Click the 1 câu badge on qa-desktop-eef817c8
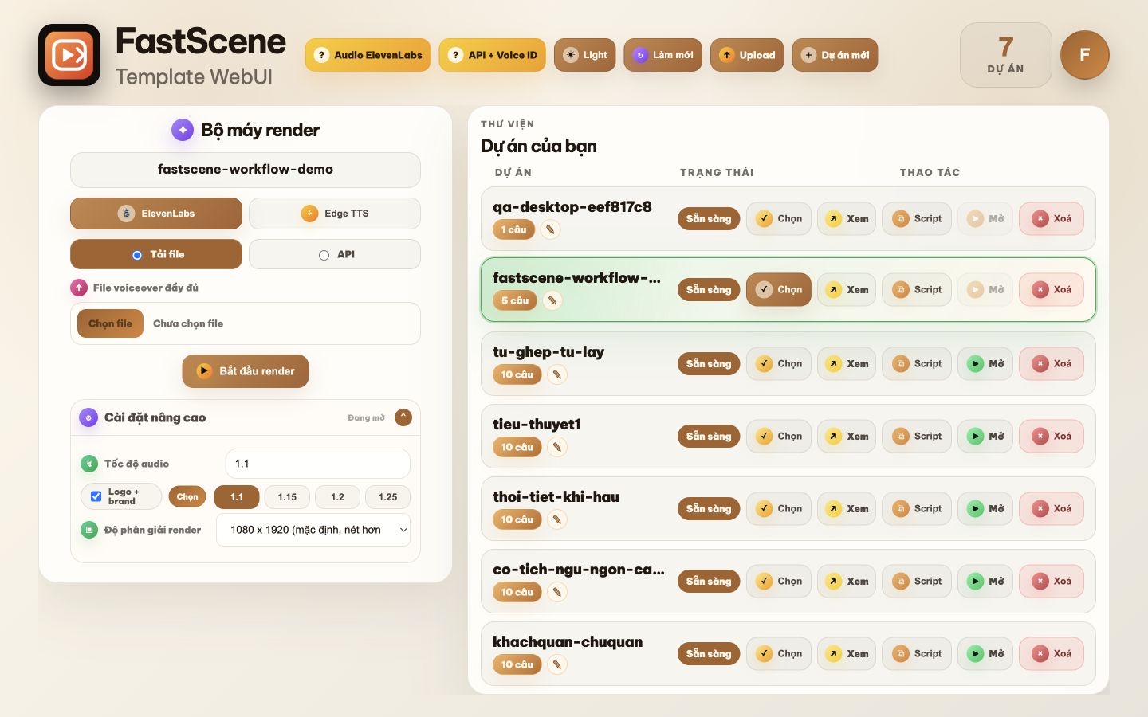This screenshot has height=717, width=1148. pos(514,229)
